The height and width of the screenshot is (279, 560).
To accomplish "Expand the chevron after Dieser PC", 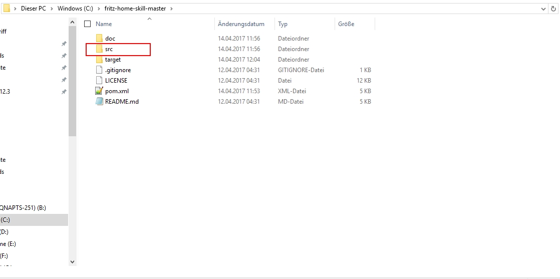I will click(x=53, y=9).
